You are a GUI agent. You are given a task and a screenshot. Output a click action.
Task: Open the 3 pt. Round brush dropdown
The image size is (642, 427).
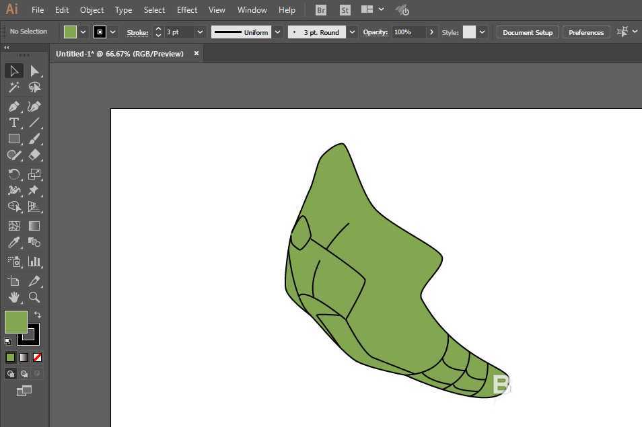click(352, 32)
